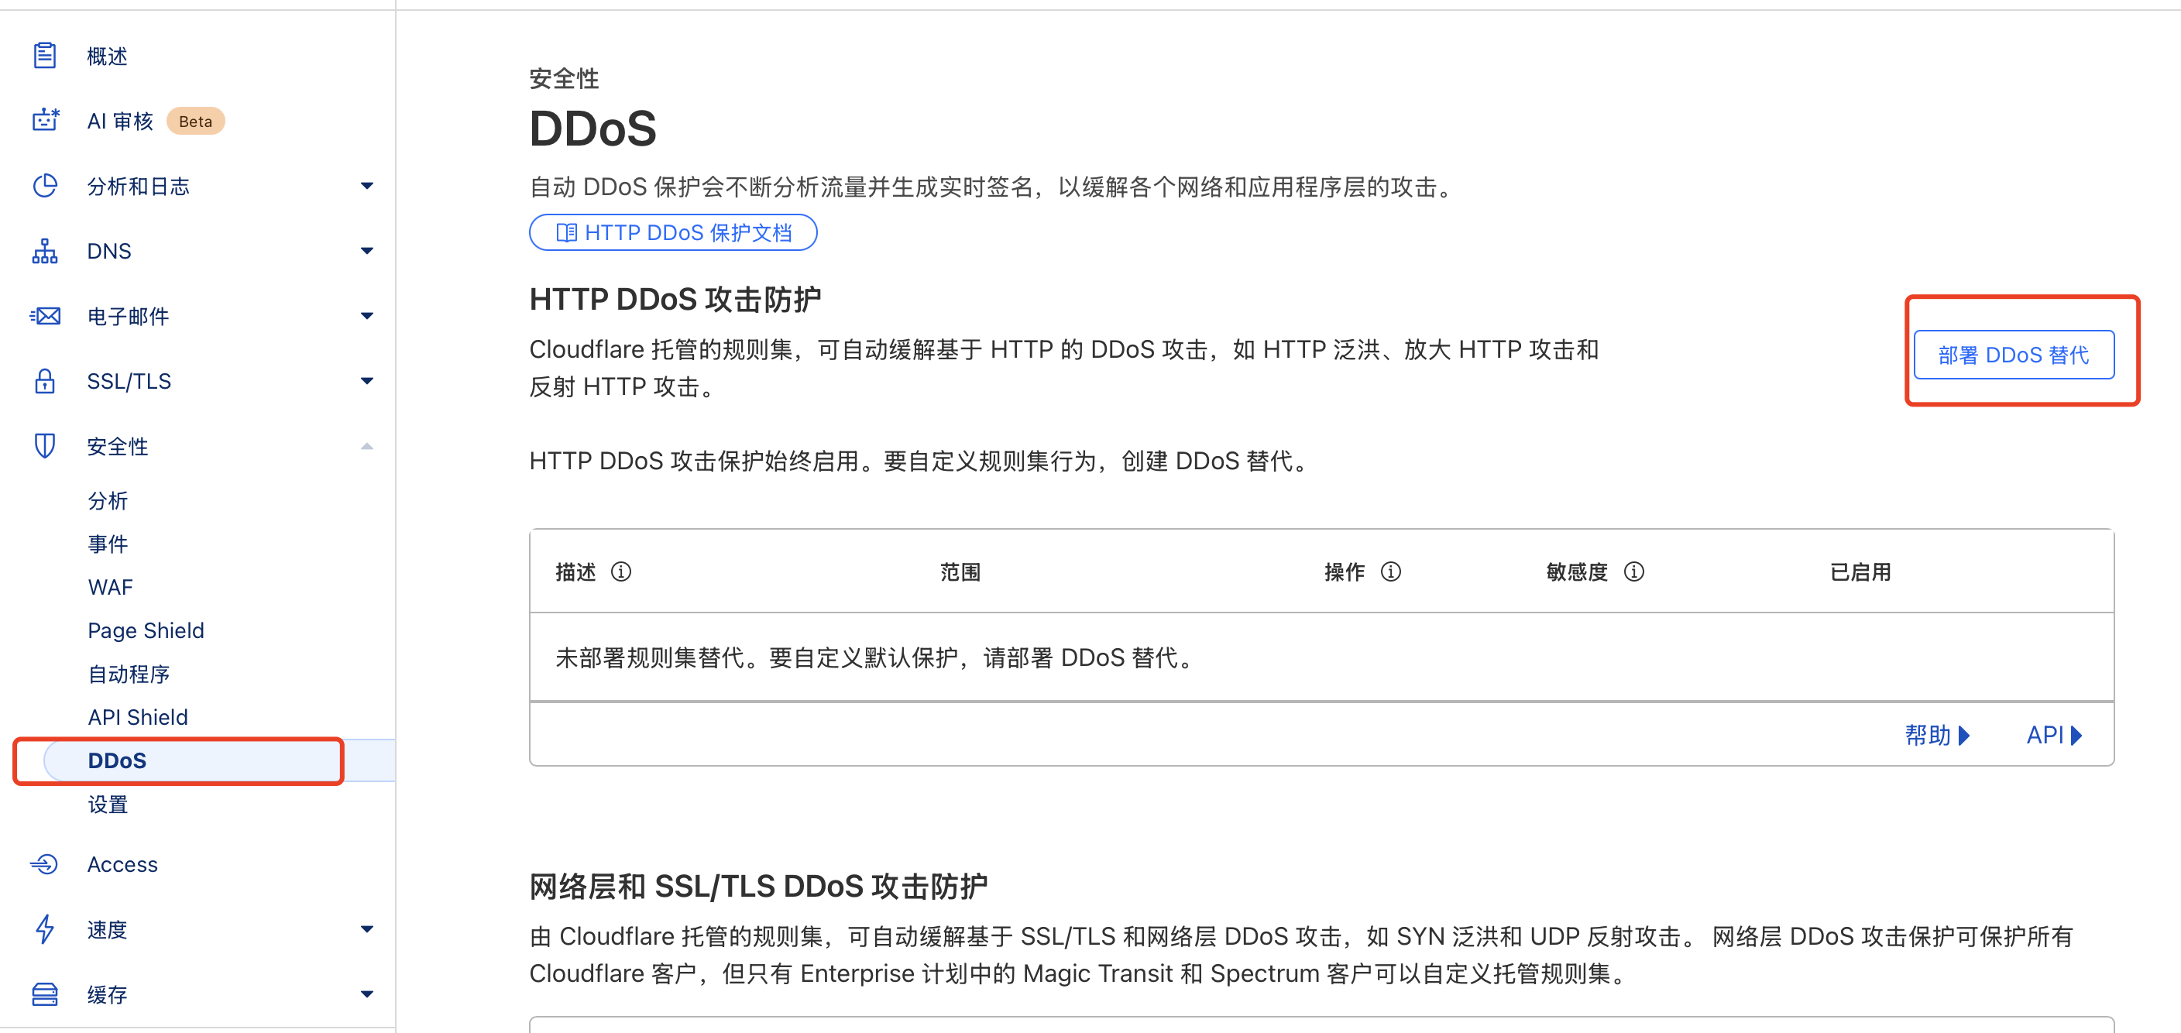Expand the DNS section arrow
This screenshot has height=1033, width=2181.
366,251
